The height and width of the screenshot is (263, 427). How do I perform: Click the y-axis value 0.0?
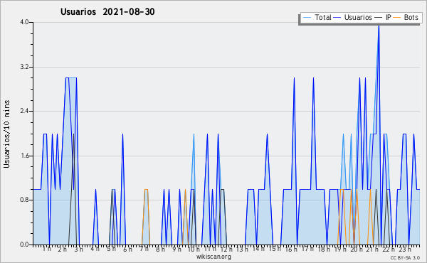pyautogui.click(x=24, y=245)
